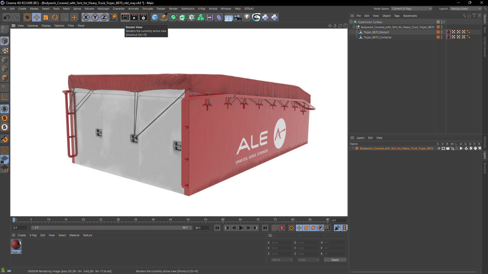Toggle the coordinate system icon
This screenshot has height=274, width=488.
click(114, 17)
